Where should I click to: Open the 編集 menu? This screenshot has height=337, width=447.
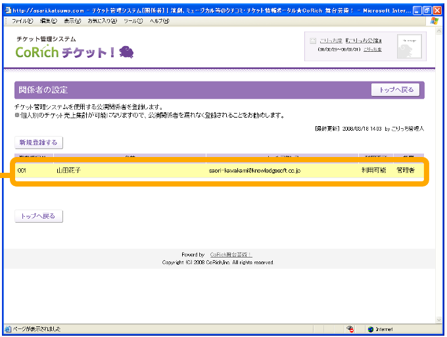tap(48, 21)
